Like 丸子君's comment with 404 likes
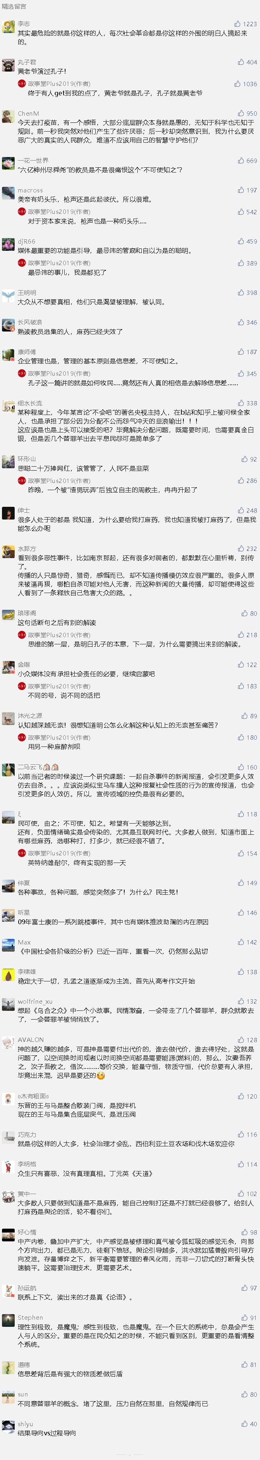Image resolution: width=260 pixels, height=1460 pixels. (x=247, y=62)
